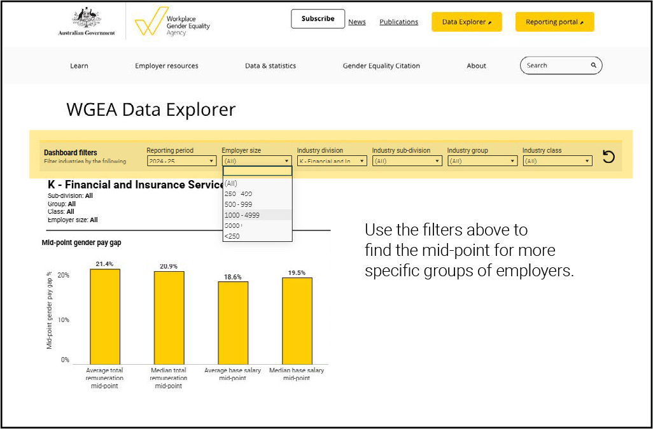Open the Employer resources menu

(166, 65)
